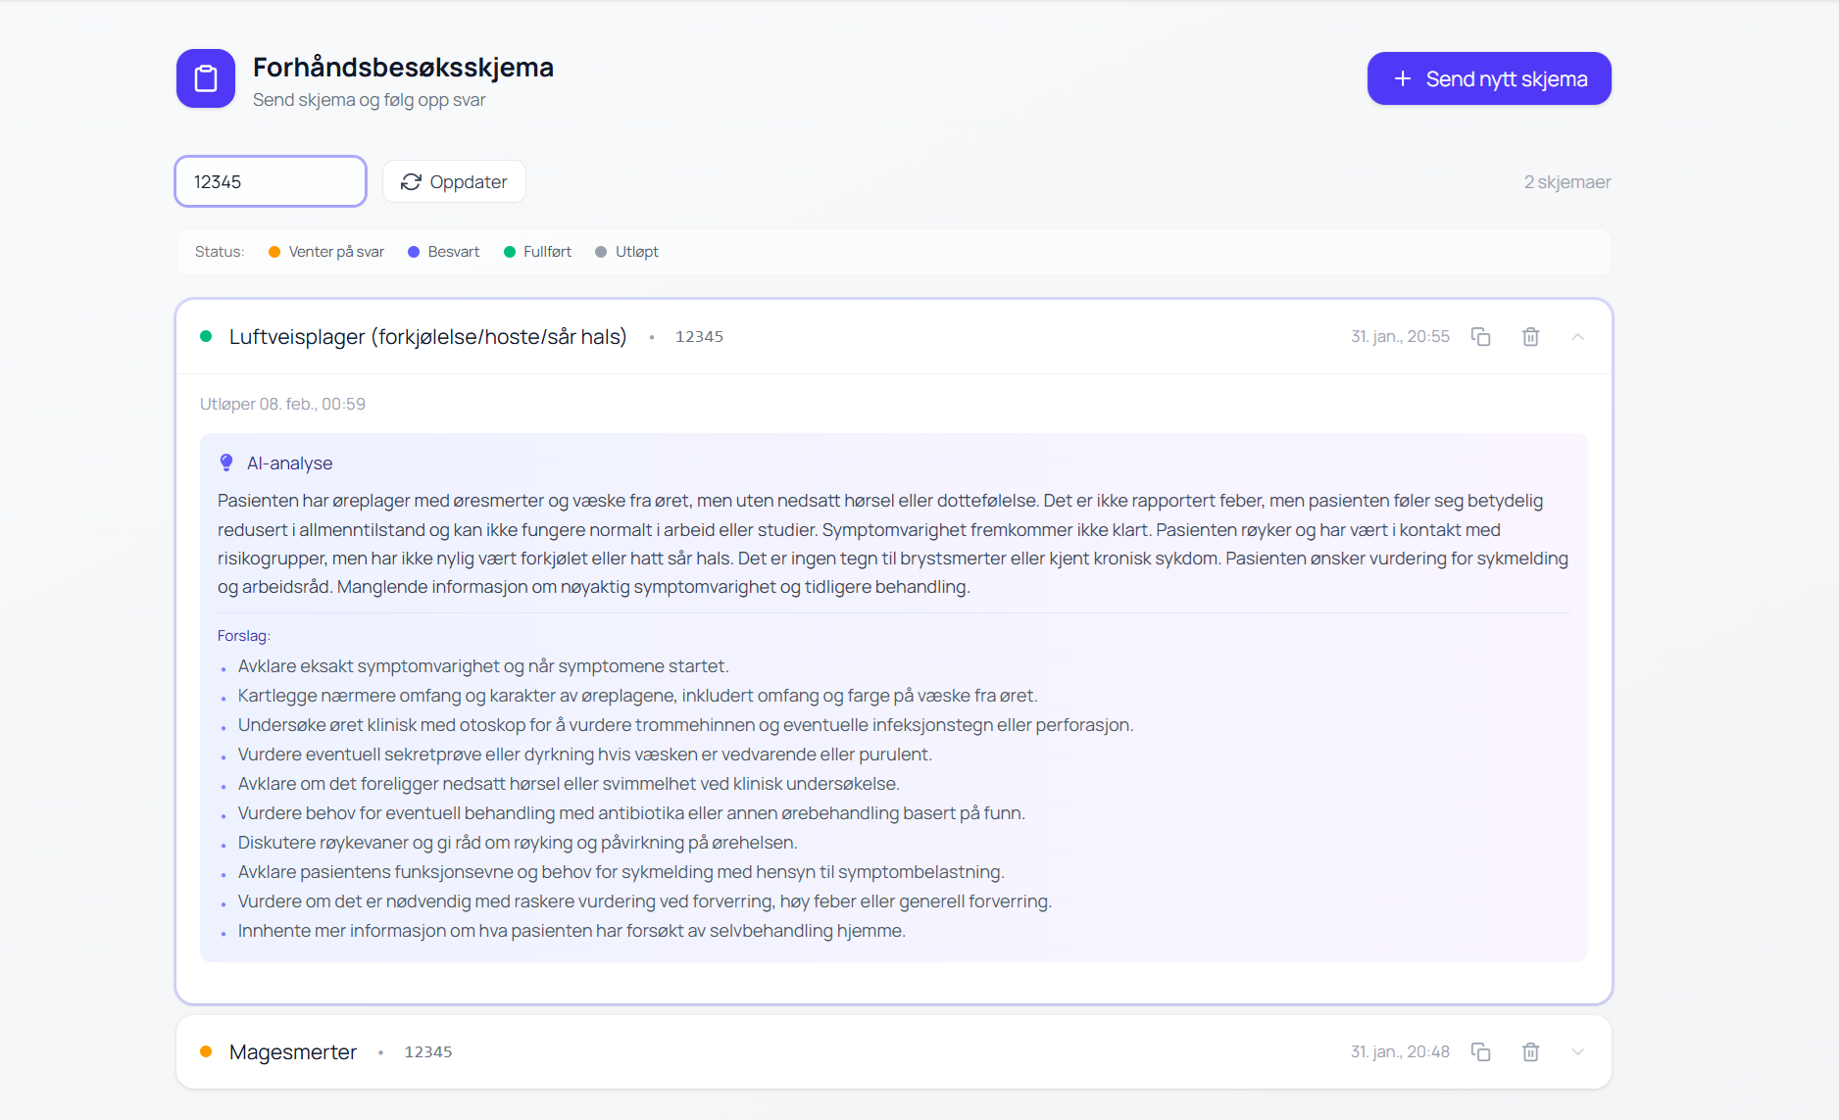This screenshot has height=1120, width=1839.
Task: Expand the Magesmerter form card
Action: pos(1577,1052)
